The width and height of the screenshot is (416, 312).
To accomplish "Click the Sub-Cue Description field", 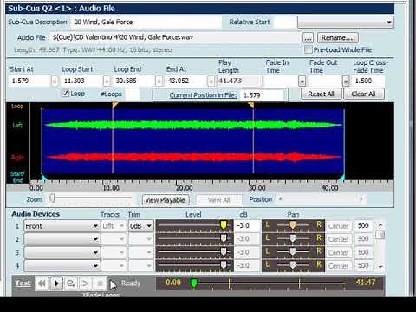I will click(146, 23).
